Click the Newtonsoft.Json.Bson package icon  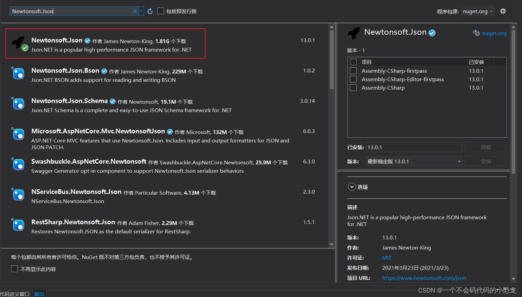tap(18, 73)
